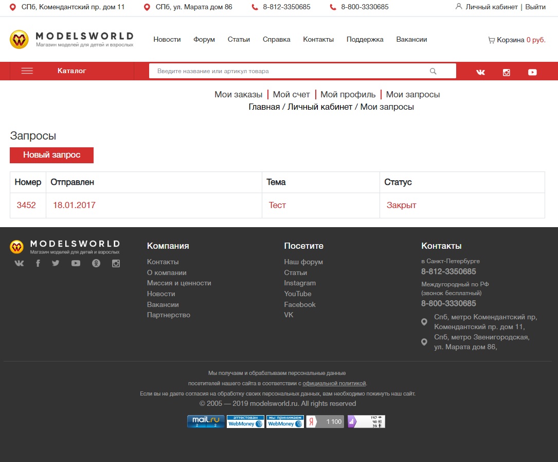The height and width of the screenshot is (462, 558).
Task: Open the Мои заказы tab
Action: (238, 94)
